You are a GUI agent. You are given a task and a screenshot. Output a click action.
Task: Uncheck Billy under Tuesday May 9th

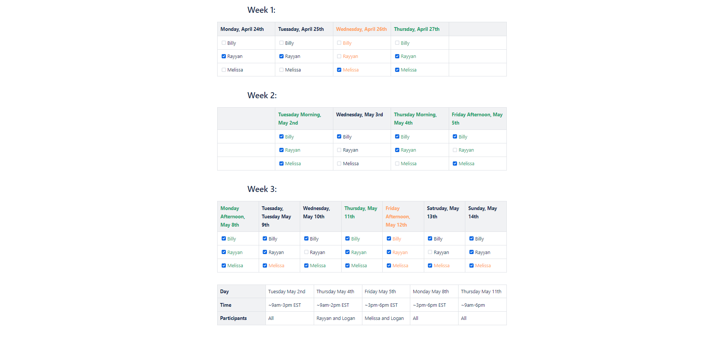265,239
